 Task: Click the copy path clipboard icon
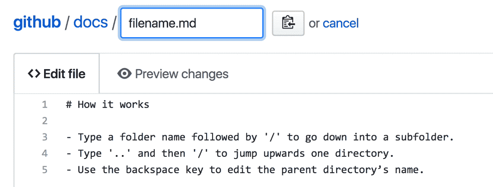click(288, 23)
